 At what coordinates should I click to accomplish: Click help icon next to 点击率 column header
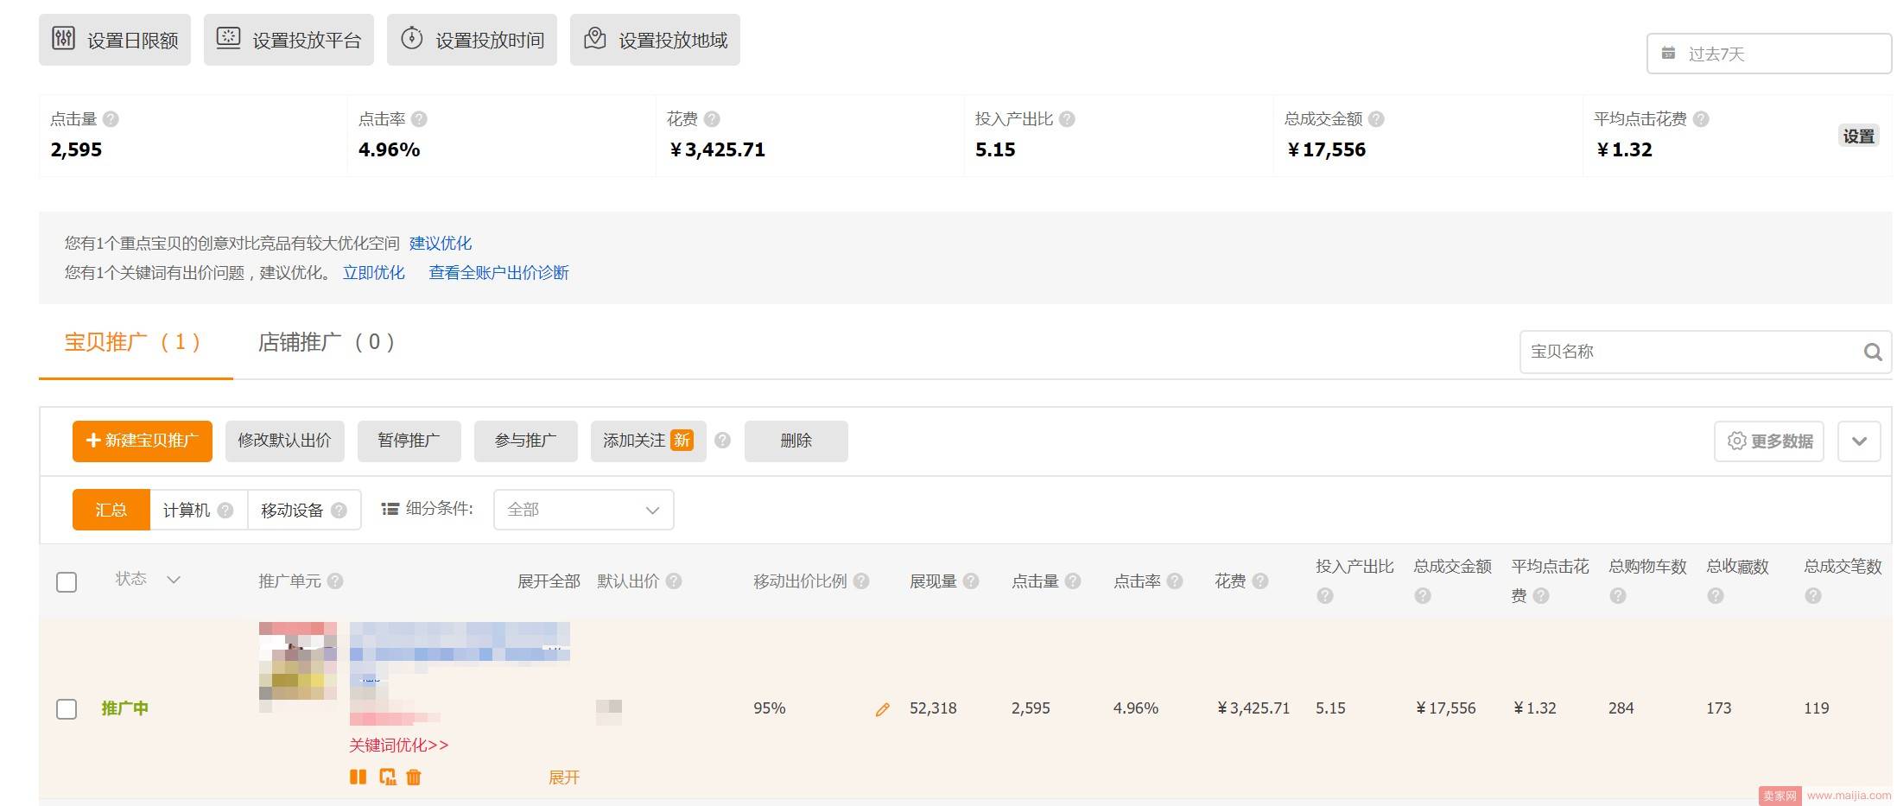tap(1175, 581)
